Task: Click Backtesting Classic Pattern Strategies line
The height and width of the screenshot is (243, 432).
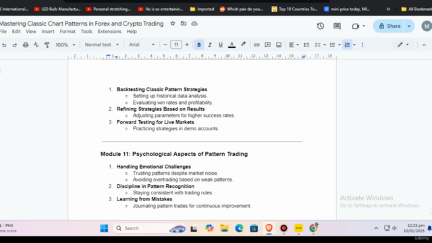Action: (162, 90)
